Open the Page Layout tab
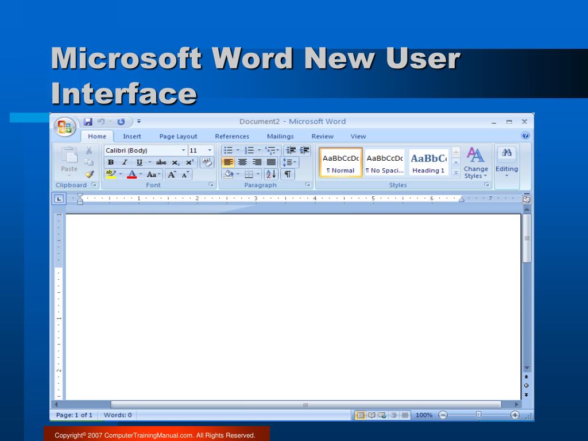This screenshot has height=441, width=588. [x=178, y=137]
